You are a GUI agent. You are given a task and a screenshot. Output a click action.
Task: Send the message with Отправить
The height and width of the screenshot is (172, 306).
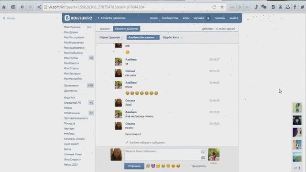[x=134, y=166]
